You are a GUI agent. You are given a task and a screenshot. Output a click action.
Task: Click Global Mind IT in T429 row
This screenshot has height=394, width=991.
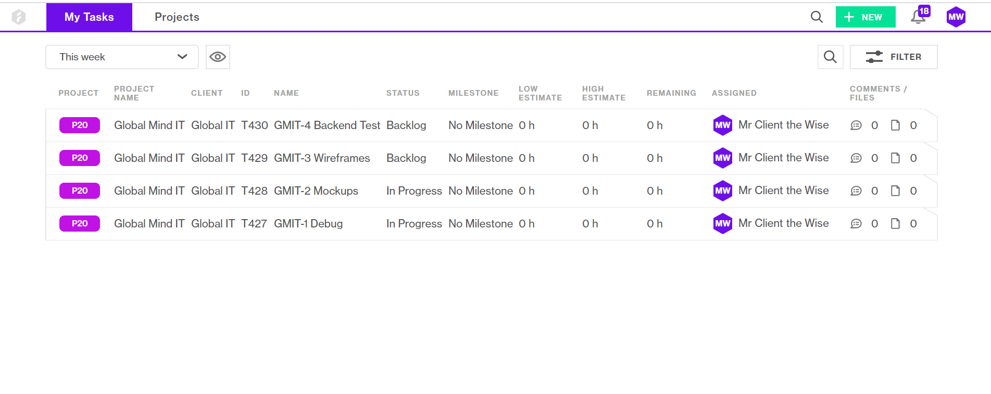tap(149, 158)
